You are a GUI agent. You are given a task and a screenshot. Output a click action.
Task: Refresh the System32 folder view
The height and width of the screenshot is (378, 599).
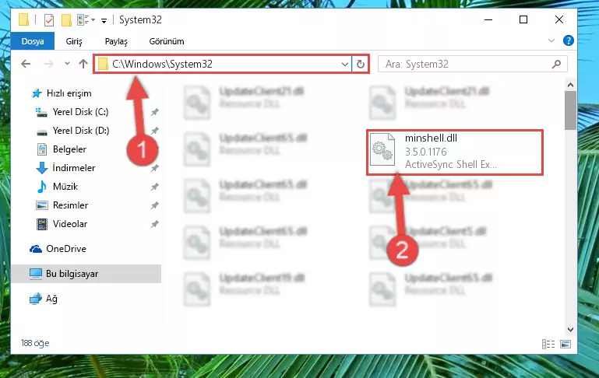pyautogui.click(x=360, y=64)
